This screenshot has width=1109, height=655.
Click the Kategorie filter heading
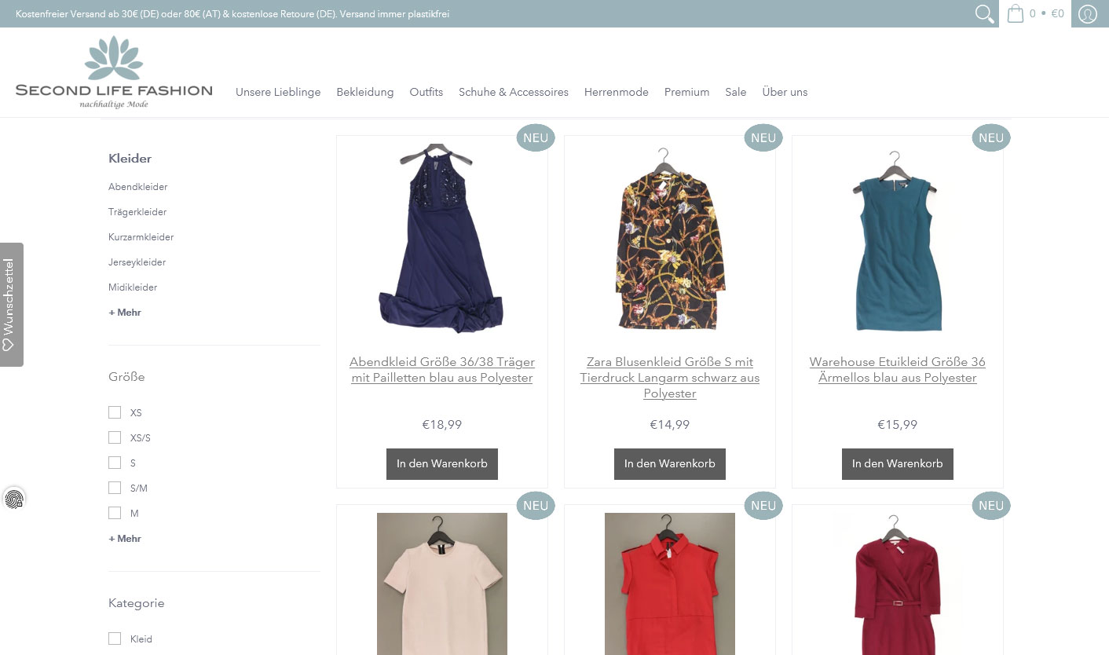pos(137,603)
